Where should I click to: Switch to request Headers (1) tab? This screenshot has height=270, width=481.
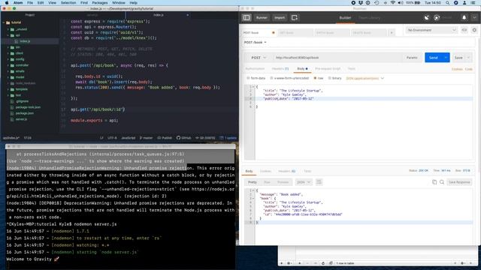click(280, 69)
